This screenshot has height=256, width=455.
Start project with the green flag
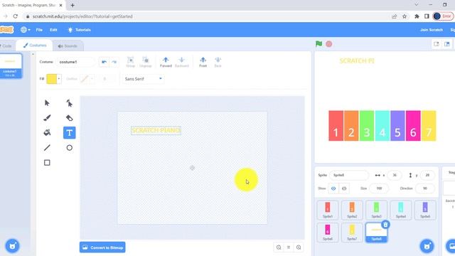[x=319, y=44]
